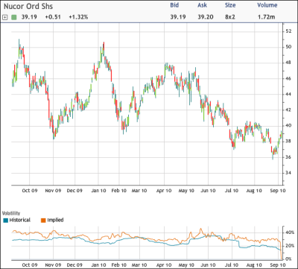Click Mar 10 on the price chart axis
298x269 pixels.
click(x=139, y=191)
